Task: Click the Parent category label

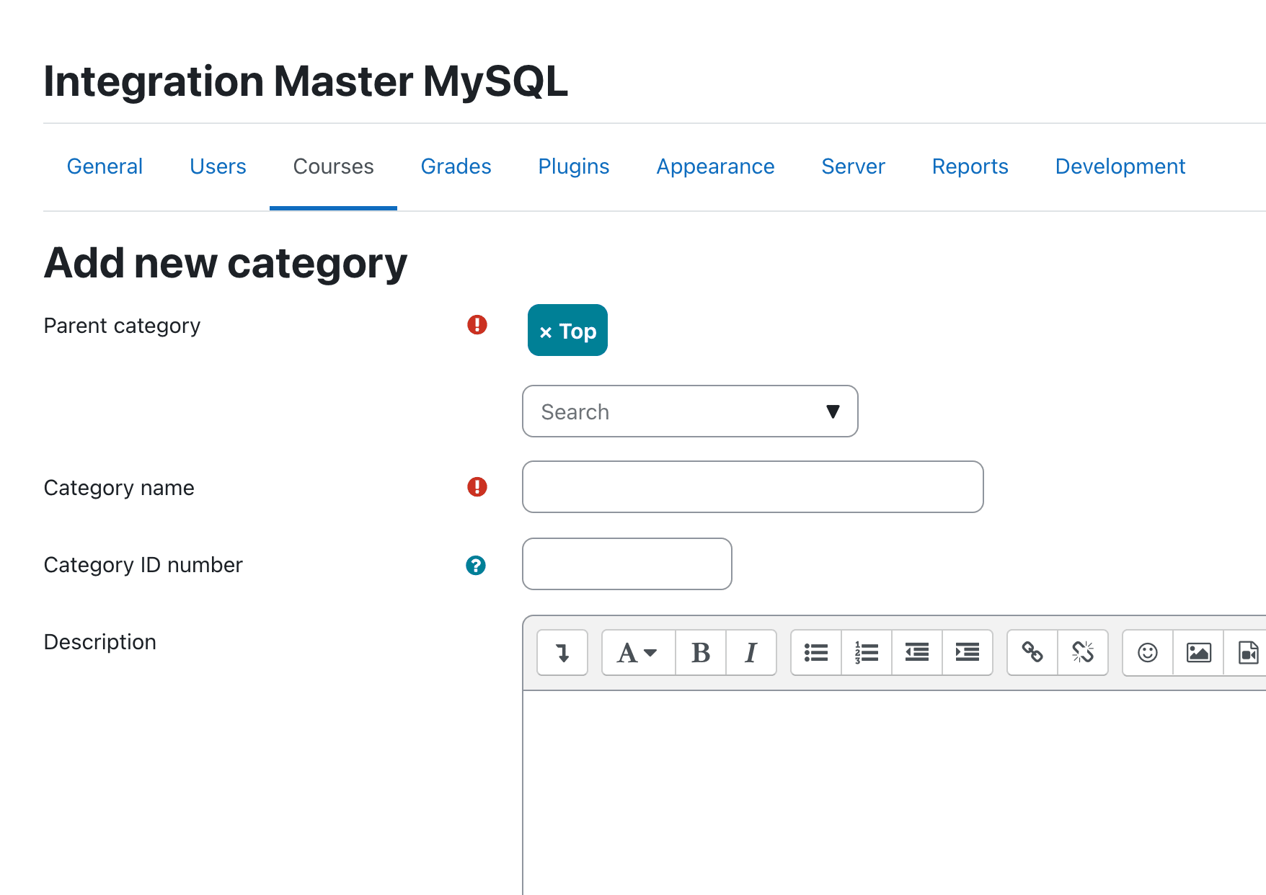Action: pyautogui.click(x=122, y=326)
